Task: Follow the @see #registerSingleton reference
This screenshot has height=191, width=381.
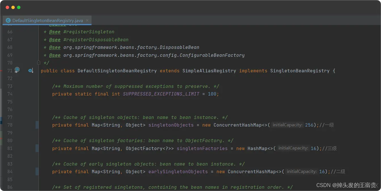Action: (x=89, y=32)
